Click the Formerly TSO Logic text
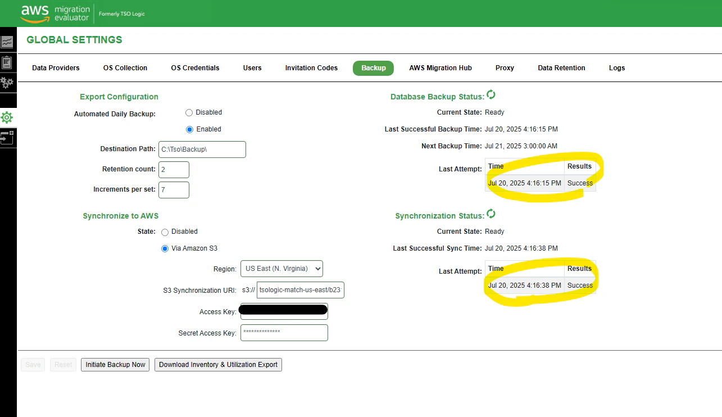Image resolution: width=722 pixels, height=417 pixels. pos(121,13)
